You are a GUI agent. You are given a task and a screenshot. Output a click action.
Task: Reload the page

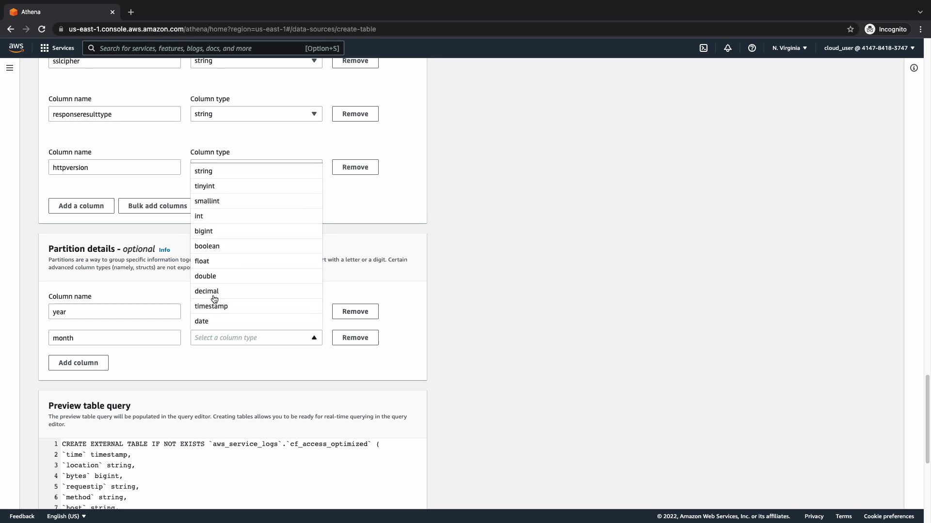coord(42,29)
